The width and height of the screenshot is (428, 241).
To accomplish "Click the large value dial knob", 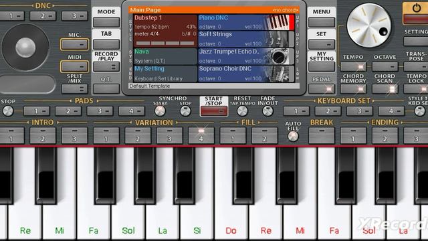I will point(368,25).
